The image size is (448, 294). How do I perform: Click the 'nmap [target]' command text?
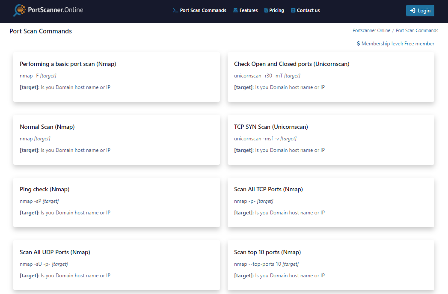[35, 139]
